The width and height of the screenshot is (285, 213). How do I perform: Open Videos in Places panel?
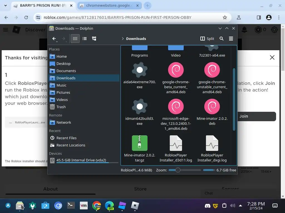[x=84, y=100]
